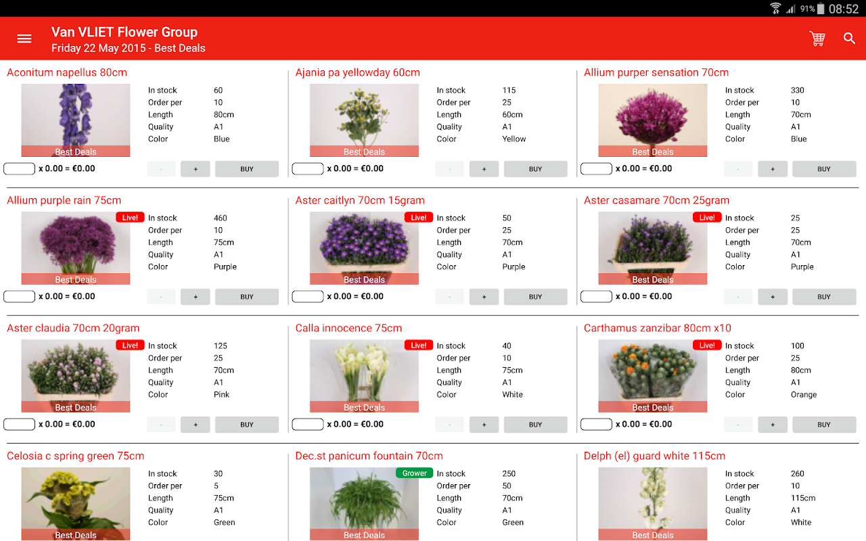Viewport: 866px width, 541px height.
Task: Open the hamburger navigation menu
Action: click(x=24, y=39)
